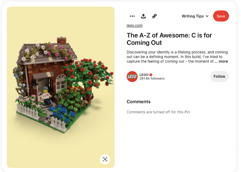The height and width of the screenshot is (172, 241).
Task: Open the LEGO cottage pin image
Action: [61, 87]
